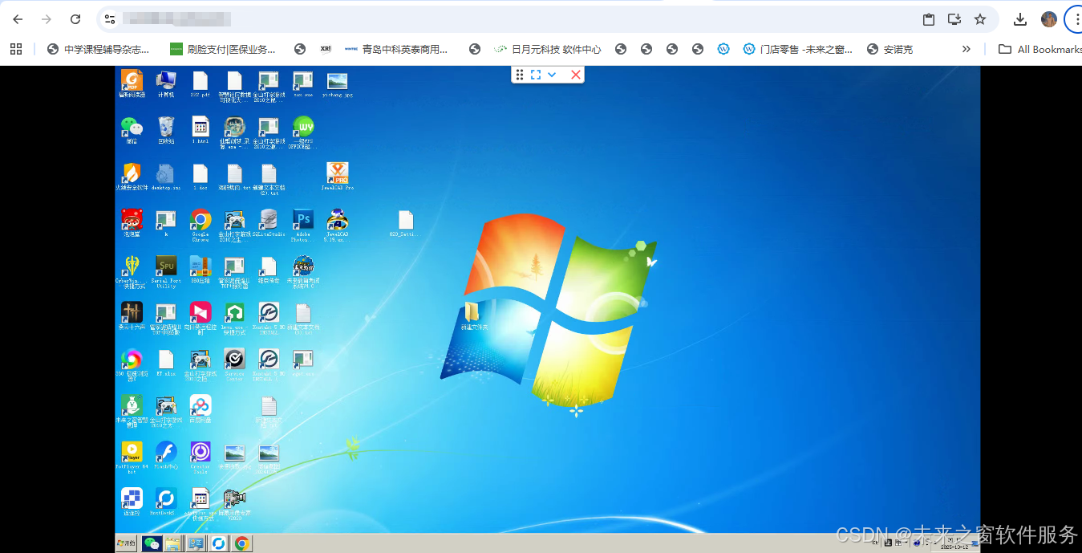The height and width of the screenshot is (553, 1082).
Task: Open the 屏幕录像专家 V2020 screen recorder shortcut
Action: [234, 505]
